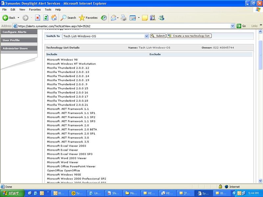
Task: Expand the address bar dropdown arrow
Action: click(x=232, y=26)
